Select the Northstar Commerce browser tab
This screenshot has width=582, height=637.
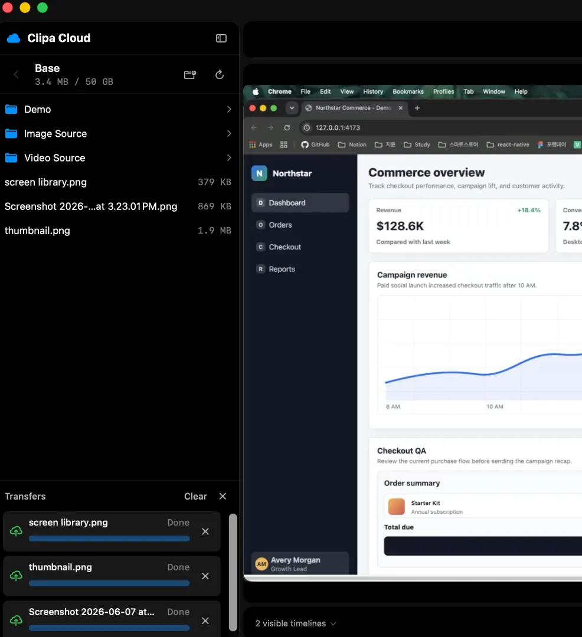click(x=354, y=108)
